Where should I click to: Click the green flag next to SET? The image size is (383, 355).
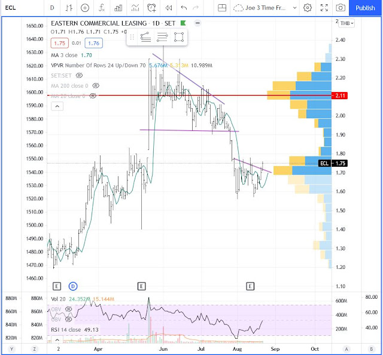point(183,23)
